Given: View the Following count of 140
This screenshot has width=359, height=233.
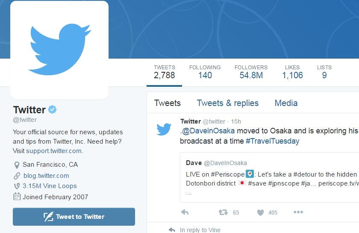Looking at the screenshot, I should point(205,72).
